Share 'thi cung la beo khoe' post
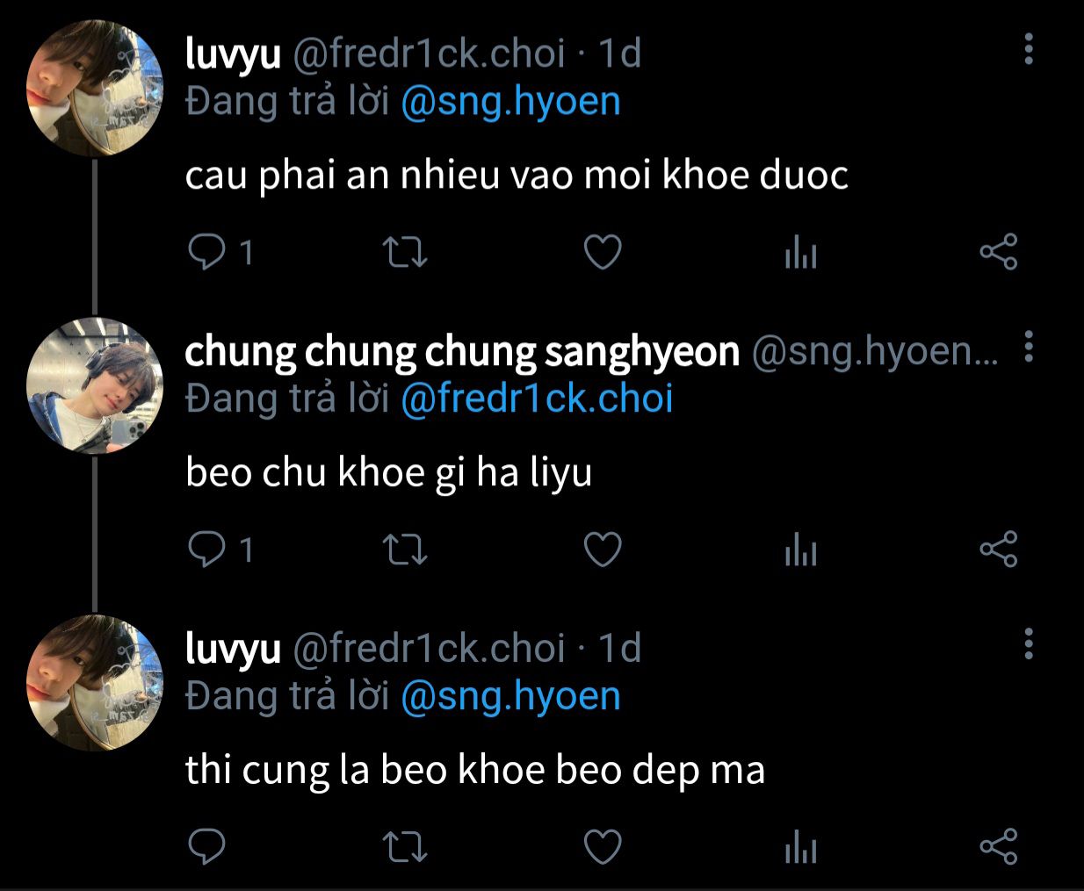 pyautogui.click(x=998, y=848)
